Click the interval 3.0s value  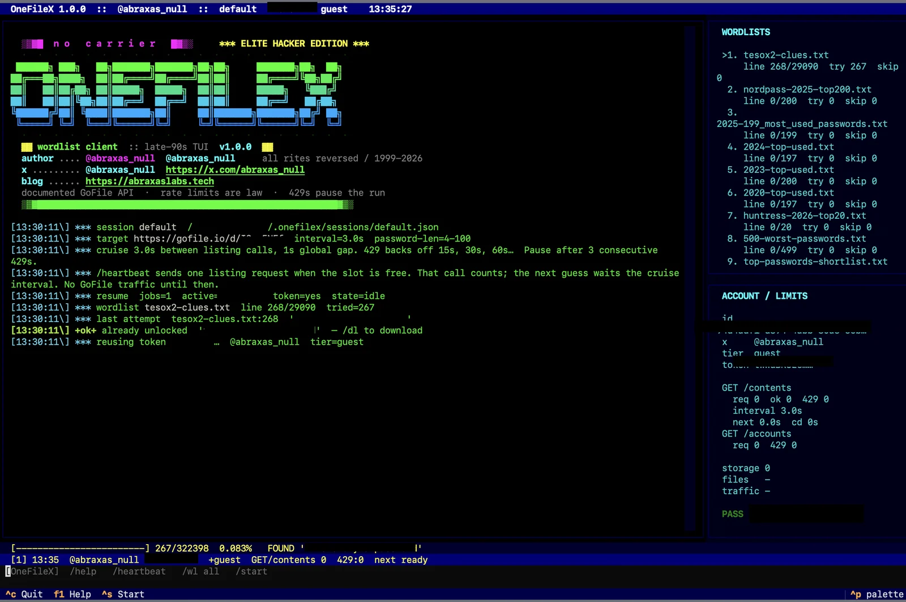767,411
